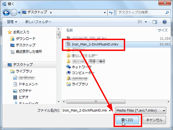Click the star icon beside お気に入り

click(10, 32)
